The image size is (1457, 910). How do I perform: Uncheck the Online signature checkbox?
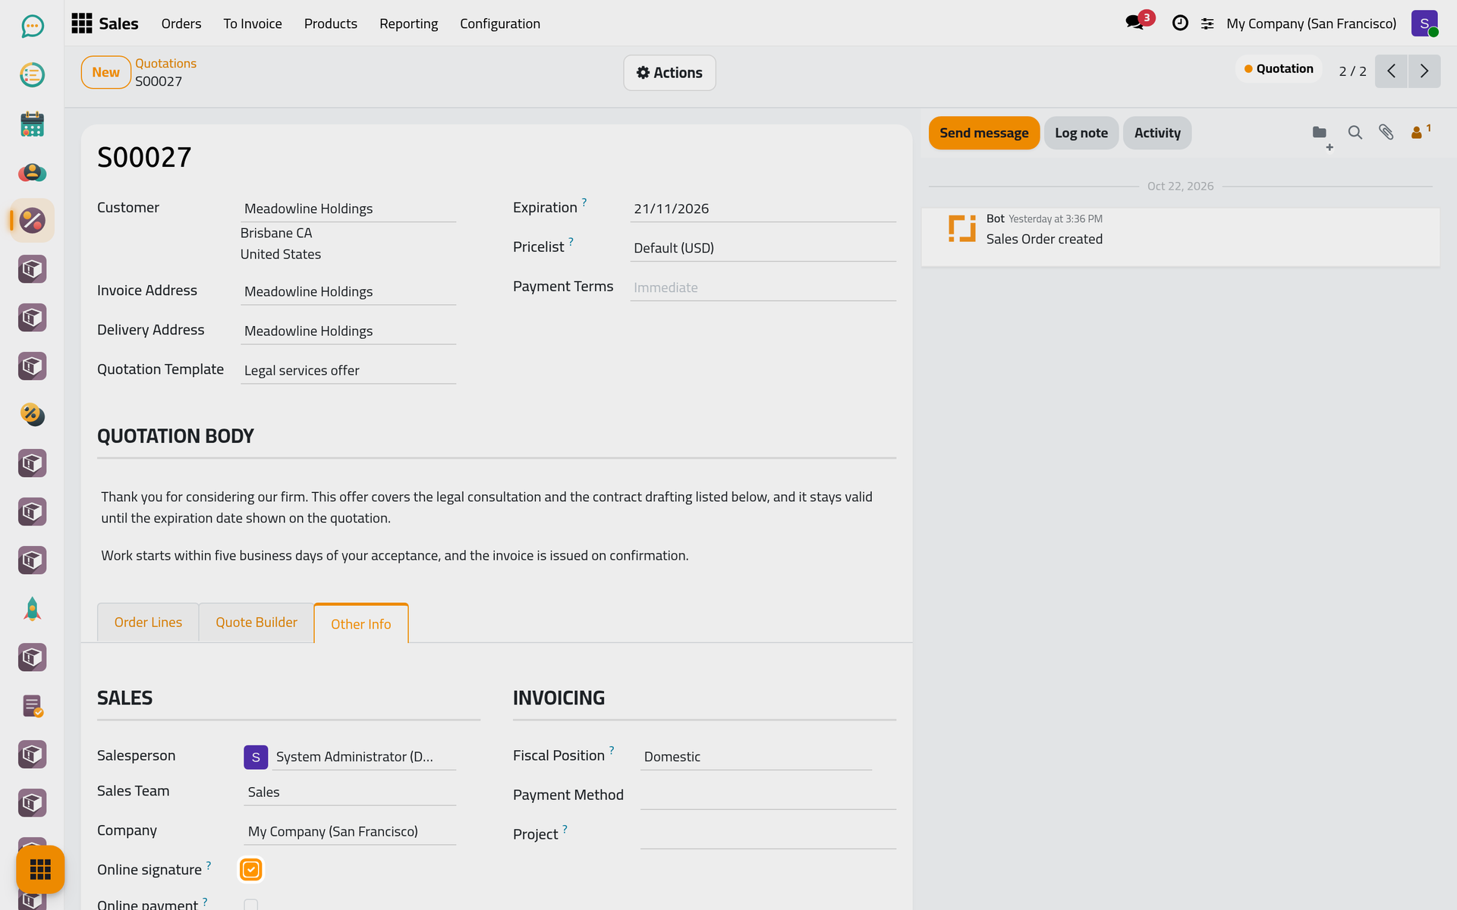click(251, 870)
